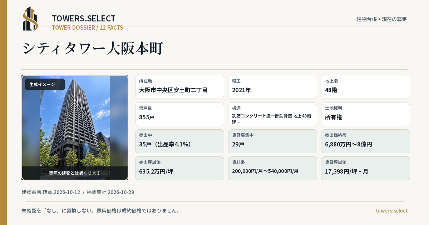The height and width of the screenshot is (225, 429).
Task: Click the TOWERS.SELECT site title
Action: coord(84,19)
